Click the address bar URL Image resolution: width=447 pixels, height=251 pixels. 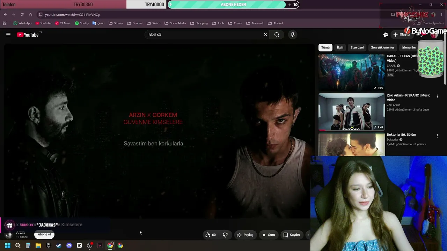click(72, 15)
